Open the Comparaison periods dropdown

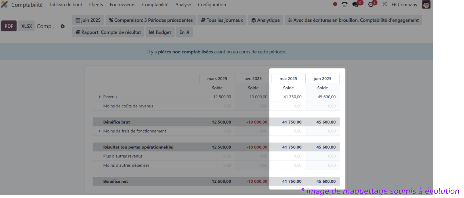(151, 20)
